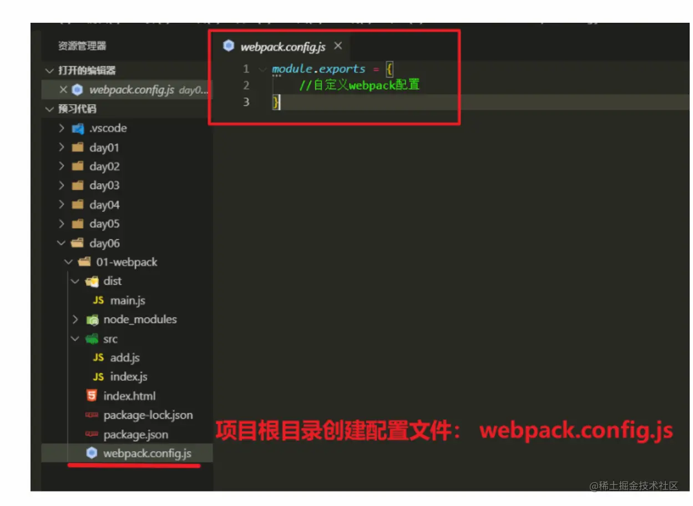The height and width of the screenshot is (506, 693).
Task: Click the webpack.config.js tab file icon
Action: pos(229,46)
